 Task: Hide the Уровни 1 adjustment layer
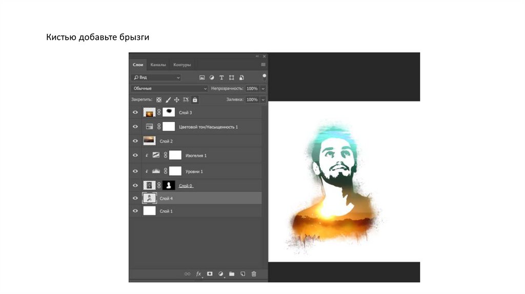[x=135, y=171]
